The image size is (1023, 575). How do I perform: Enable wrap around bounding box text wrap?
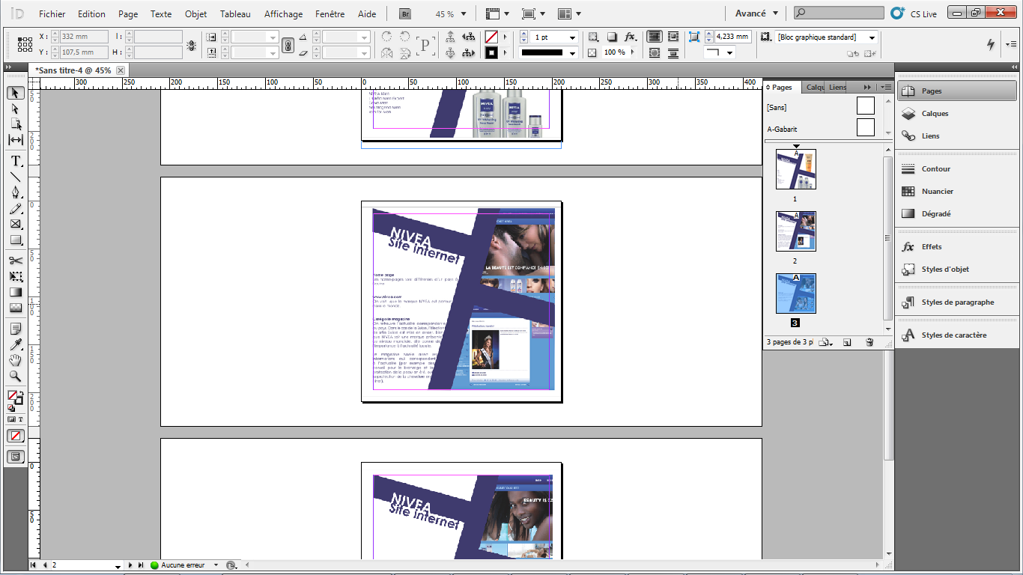tap(673, 37)
